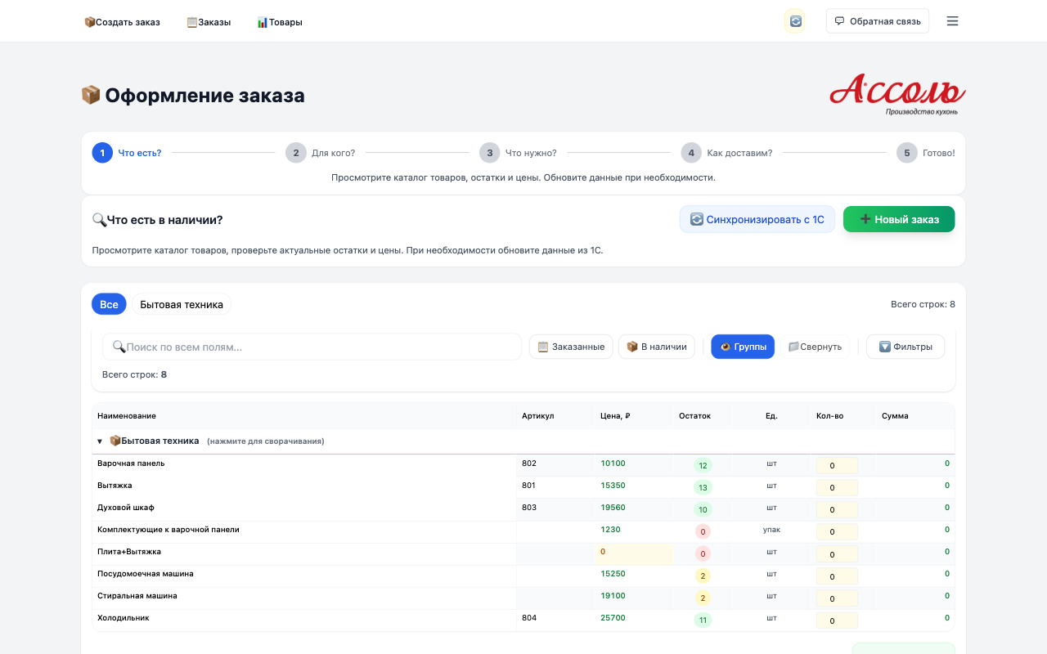1047x654 pixels.
Task: Open the 'Фильтры' panel
Action: (905, 347)
